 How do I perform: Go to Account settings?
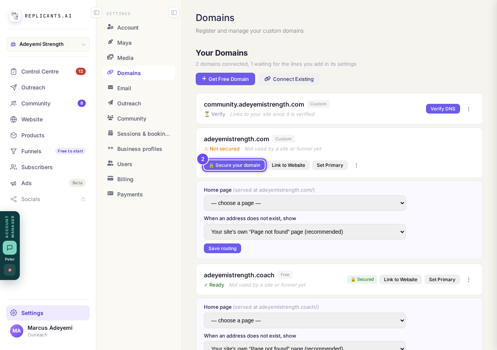(139, 28)
